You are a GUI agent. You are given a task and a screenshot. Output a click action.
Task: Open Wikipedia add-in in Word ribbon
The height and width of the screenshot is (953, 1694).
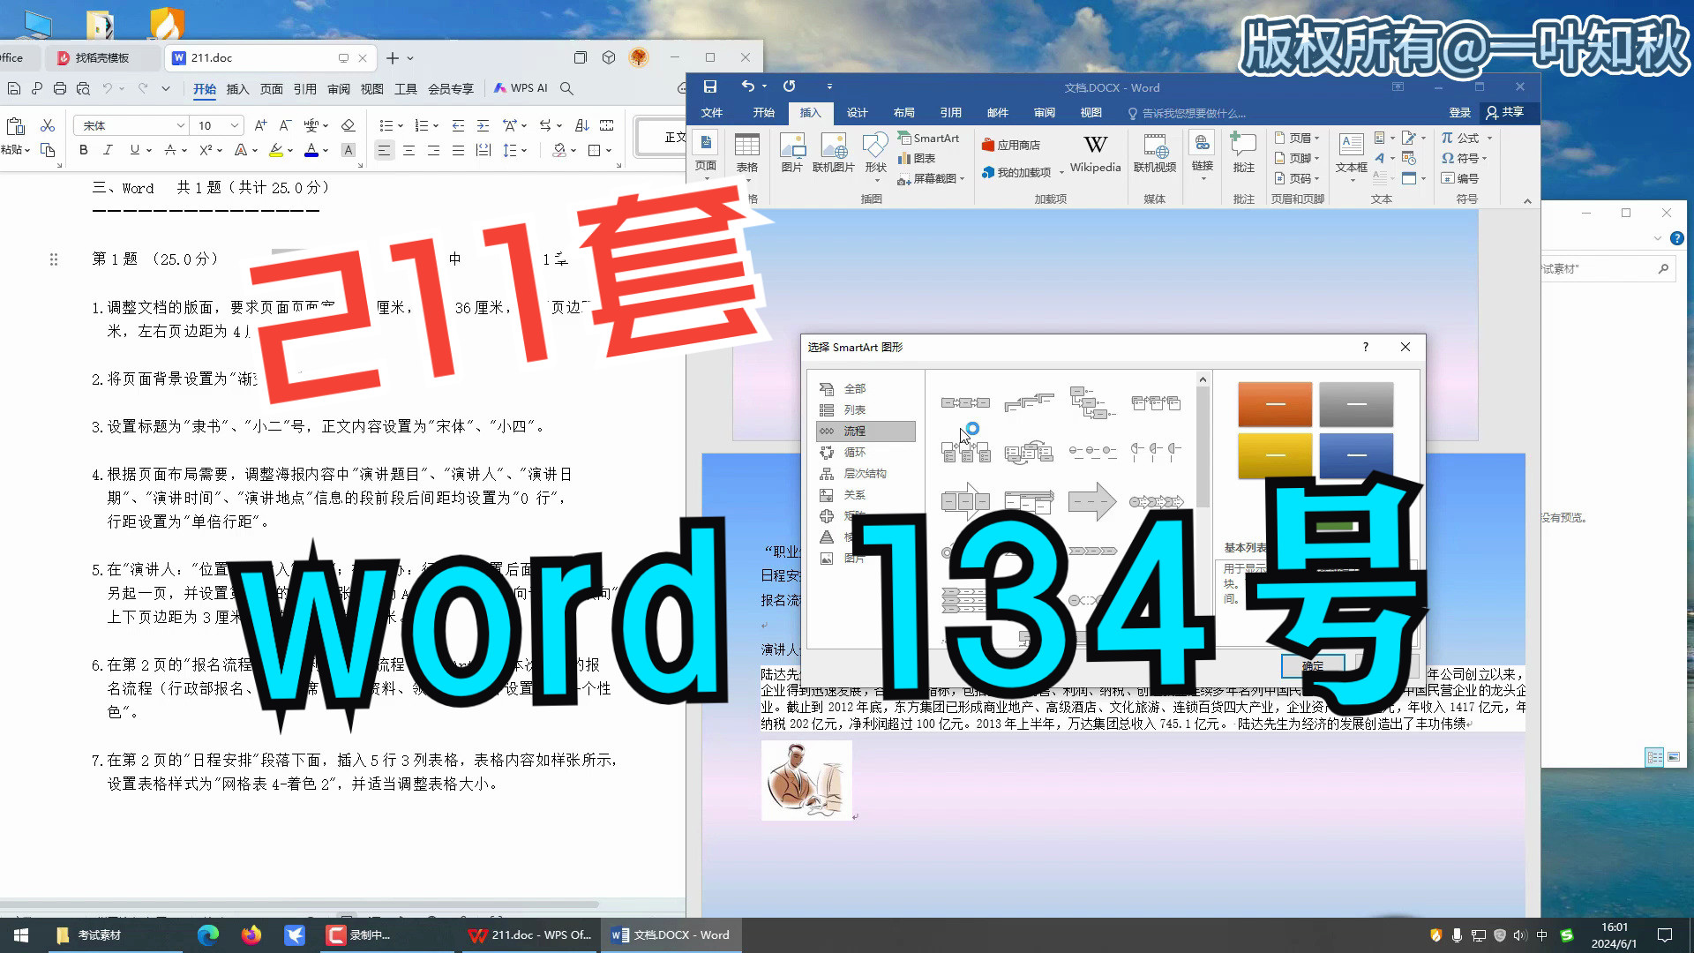[1095, 153]
